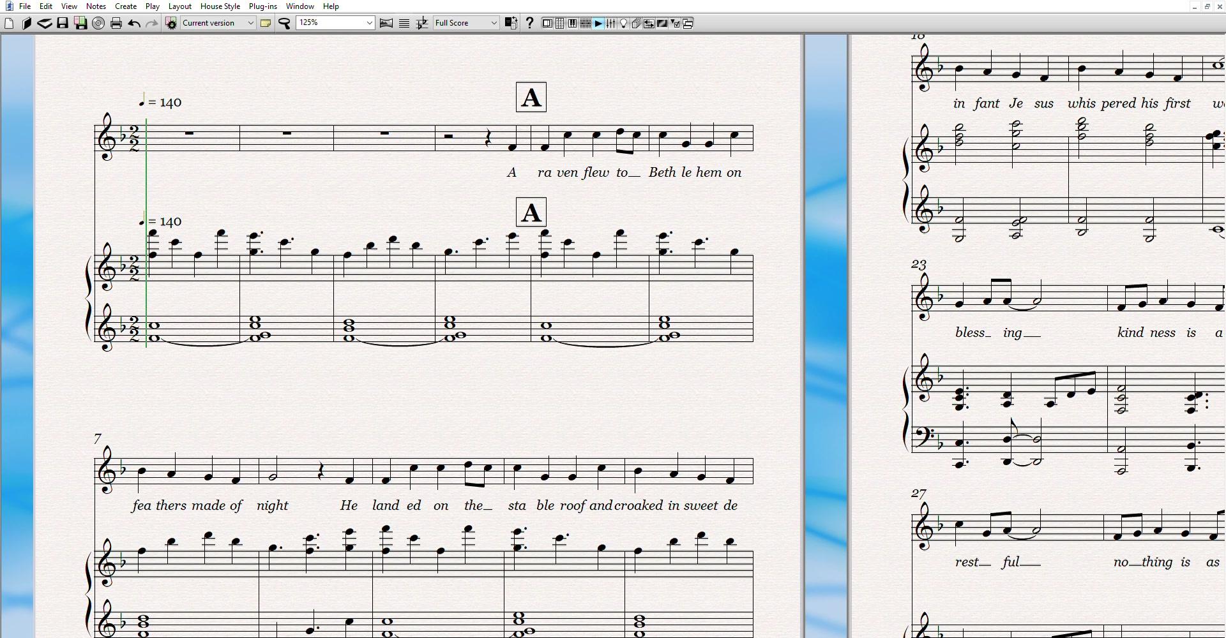Open the Plug-ins menu
1226x638 pixels.
coord(263,6)
